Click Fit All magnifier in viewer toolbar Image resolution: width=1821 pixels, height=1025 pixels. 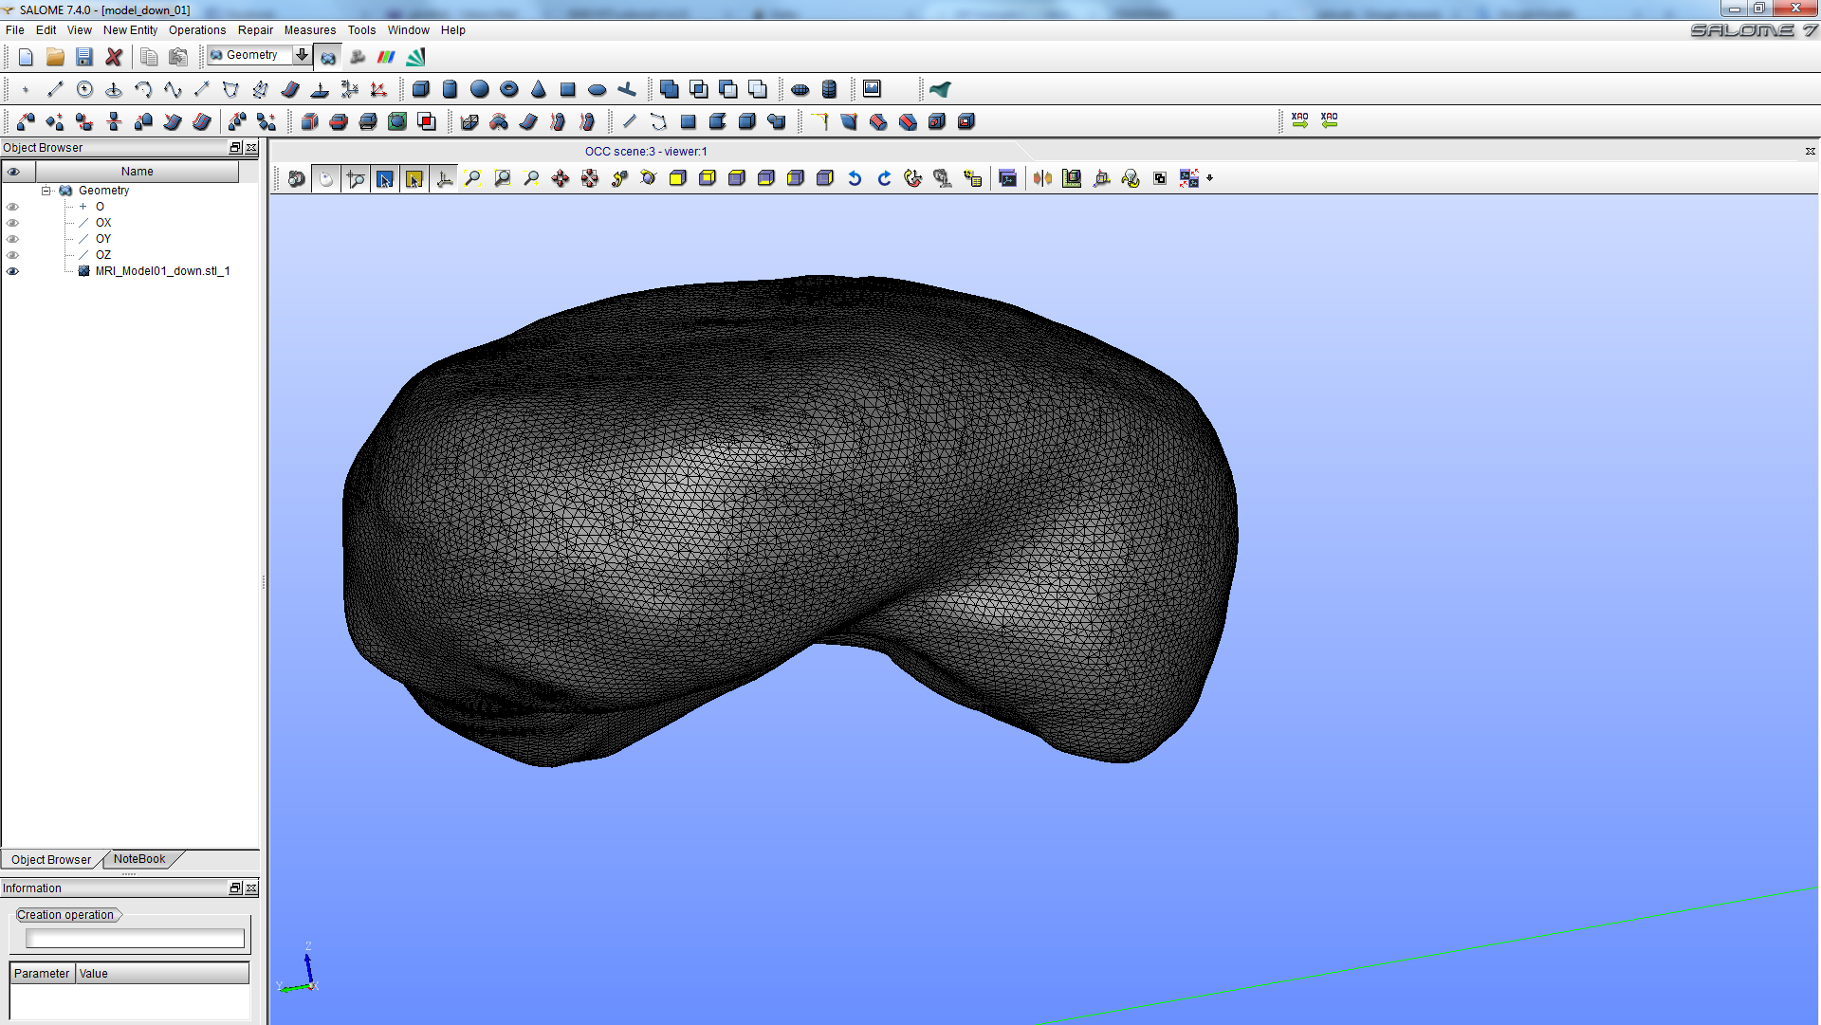click(472, 178)
